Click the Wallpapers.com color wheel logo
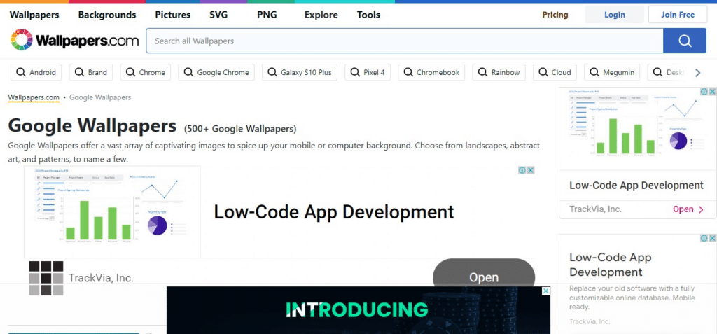Viewport: 717px width, 334px height. pyautogui.click(x=22, y=40)
